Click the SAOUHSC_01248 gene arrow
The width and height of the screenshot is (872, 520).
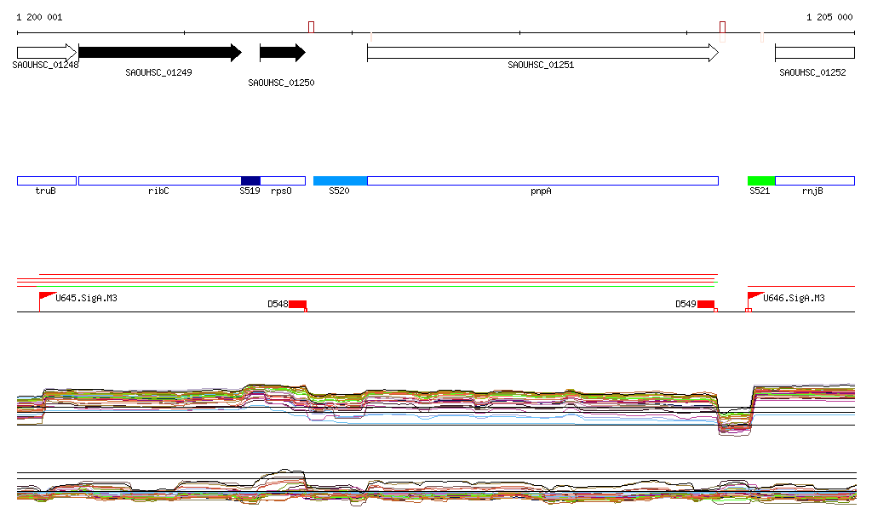coord(46,53)
